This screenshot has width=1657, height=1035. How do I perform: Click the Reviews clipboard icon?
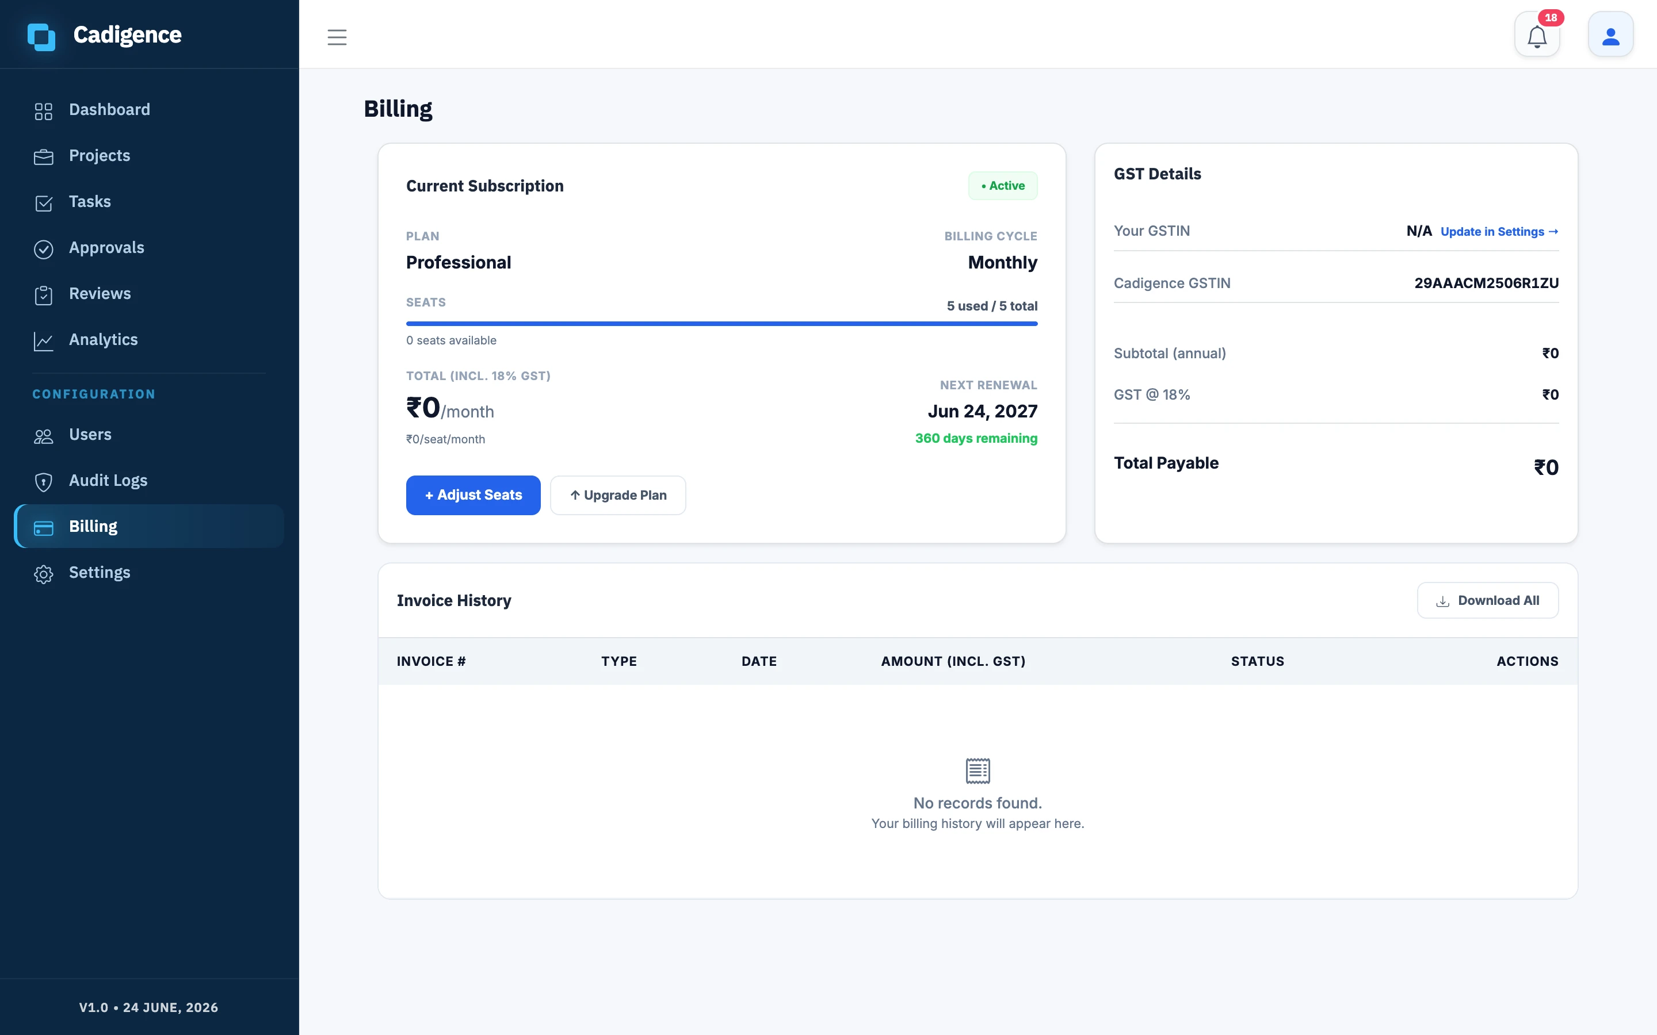(44, 295)
